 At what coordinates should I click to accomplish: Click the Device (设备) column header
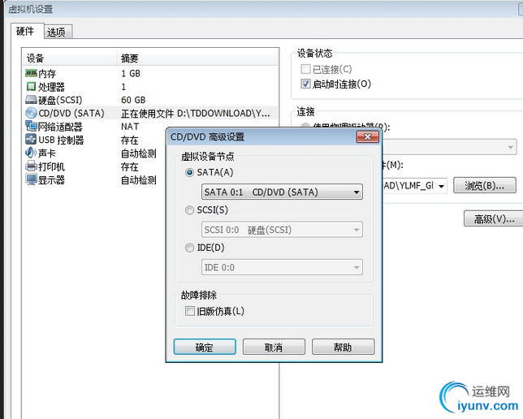click(69, 58)
